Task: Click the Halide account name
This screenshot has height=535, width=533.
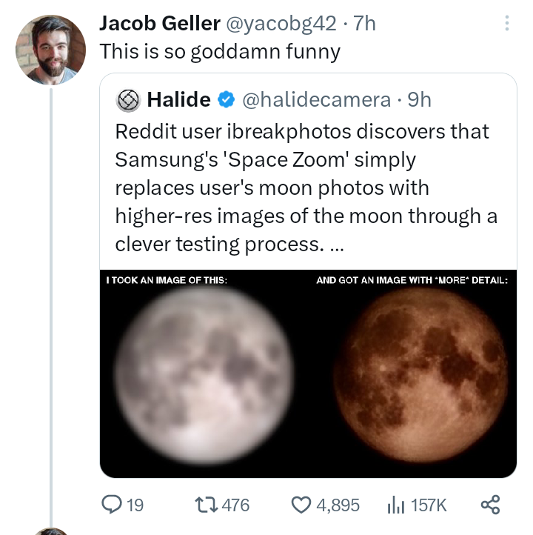Action: [x=178, y=99]
